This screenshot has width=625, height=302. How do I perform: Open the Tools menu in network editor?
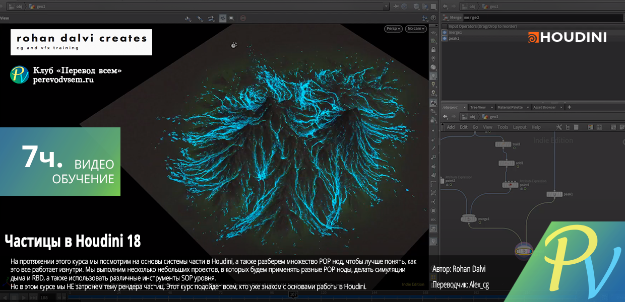coord(503,127)
